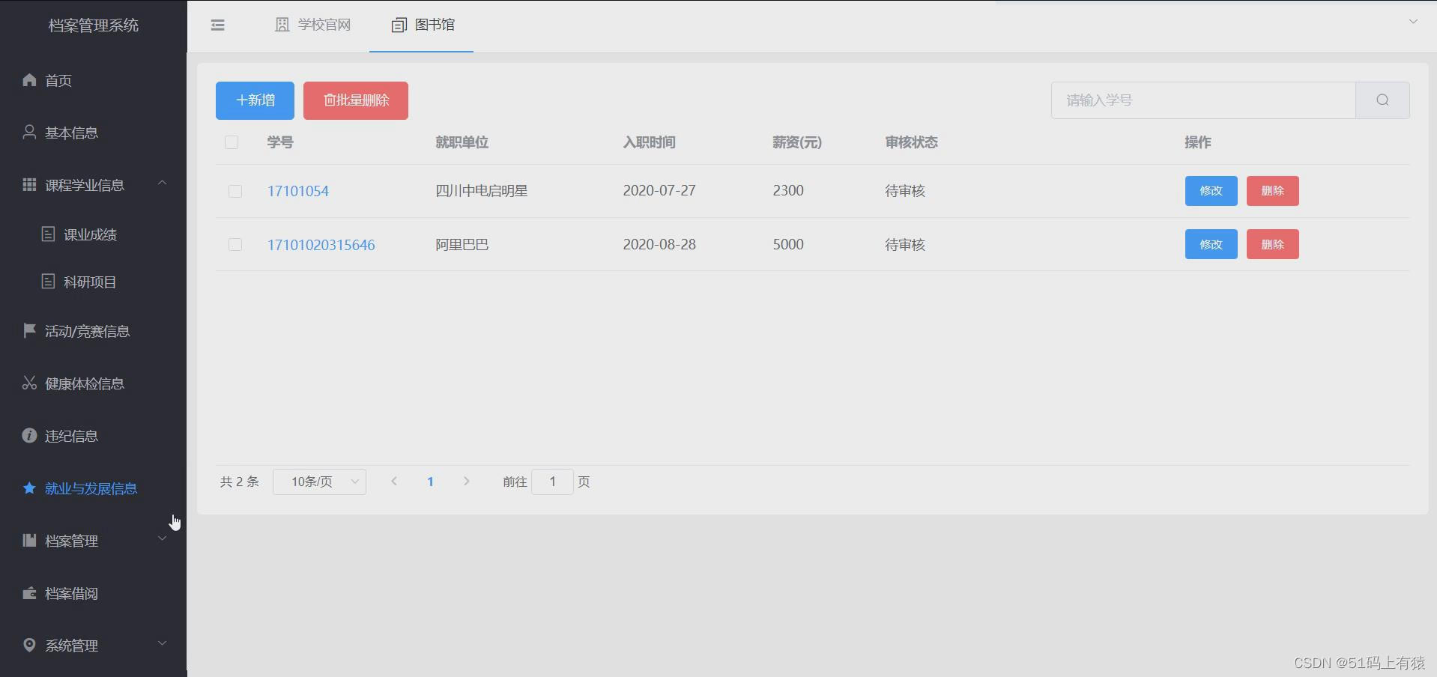Click the flag icon beside 活动/竞赛信息
1437x677 pixels.
click(29, 330)
